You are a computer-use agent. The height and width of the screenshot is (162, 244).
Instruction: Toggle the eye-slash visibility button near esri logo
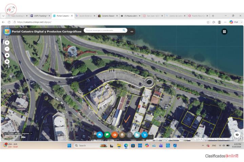(x=237, y=135)
